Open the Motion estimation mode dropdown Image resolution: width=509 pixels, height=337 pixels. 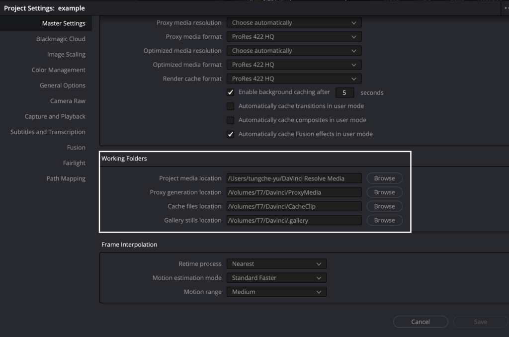click(x=276, y=278)
